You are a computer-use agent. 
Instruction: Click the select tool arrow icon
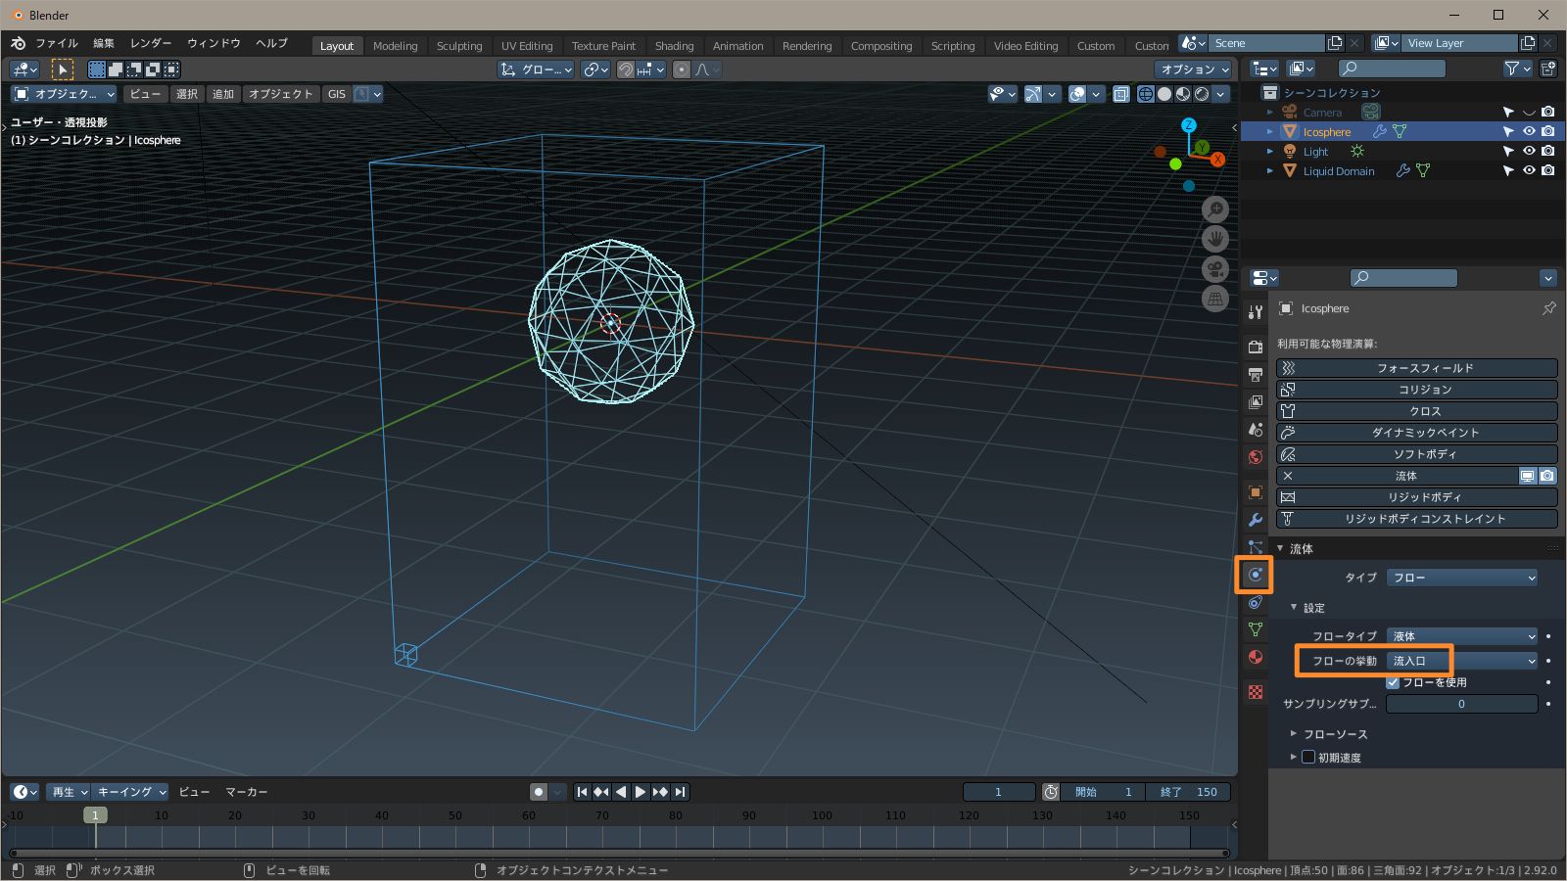tap(62, 70)
